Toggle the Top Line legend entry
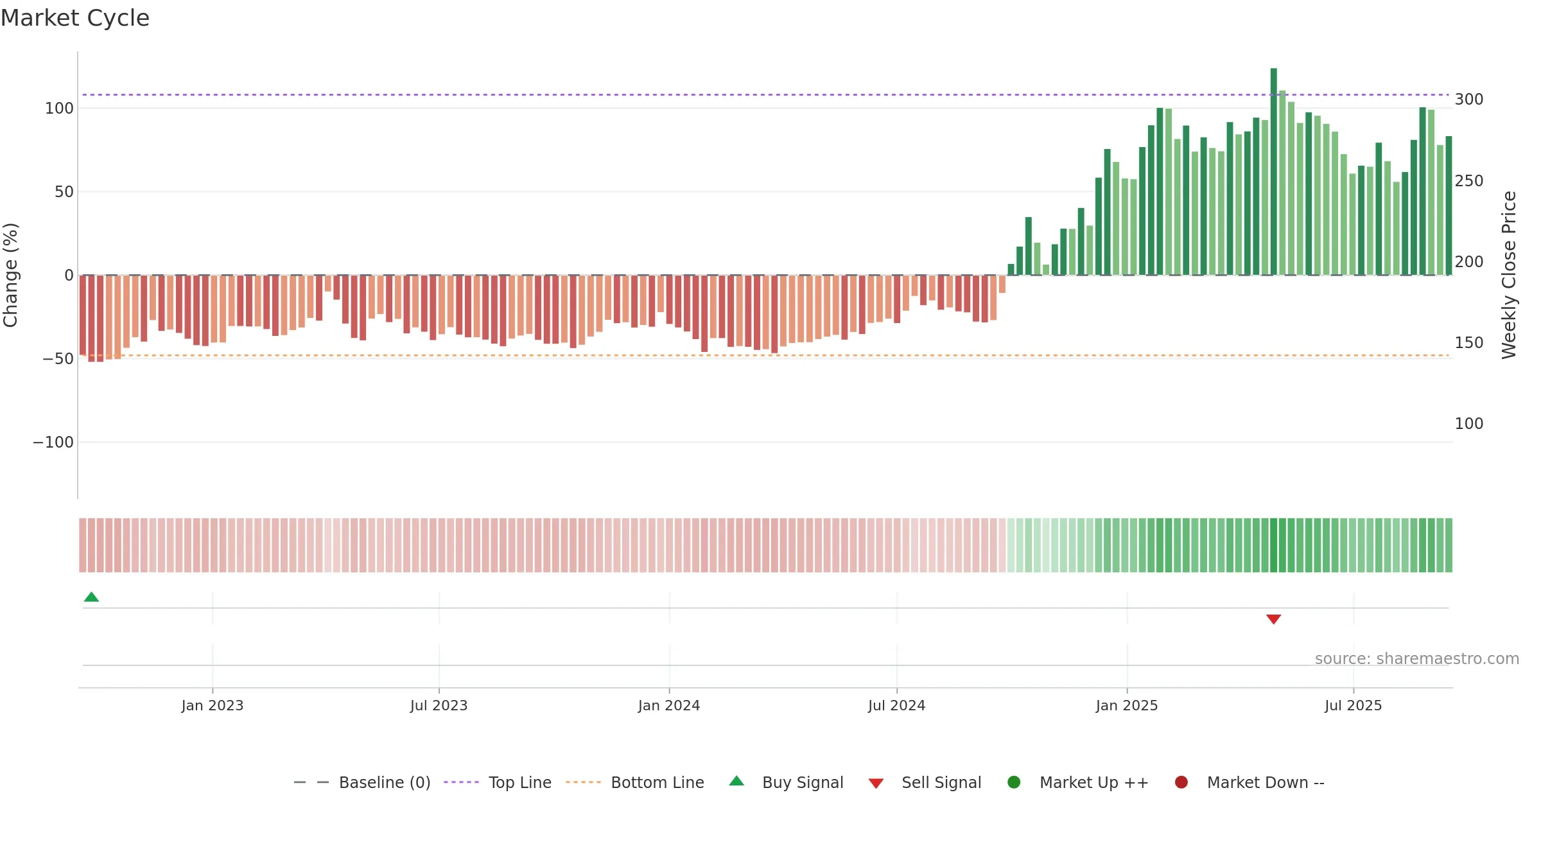 point(498,782)
